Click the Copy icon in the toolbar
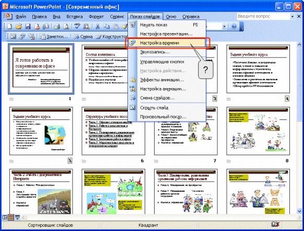Image resolution: width=304 pixels, height=231 pixels. tap(107, 26)
